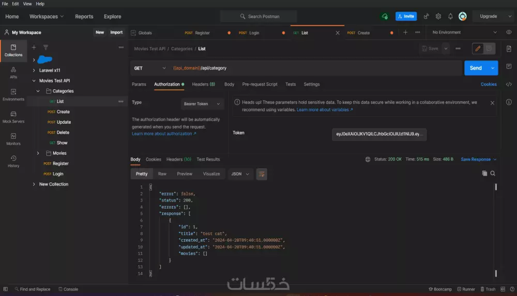Expand the New Collection item
This screenshot has height=296, width=517.
(34, 184)
